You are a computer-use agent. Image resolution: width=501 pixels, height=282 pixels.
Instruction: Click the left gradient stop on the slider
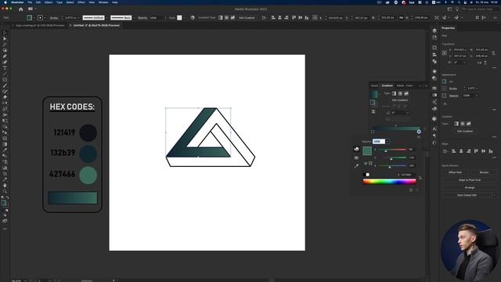pos(373,132)
